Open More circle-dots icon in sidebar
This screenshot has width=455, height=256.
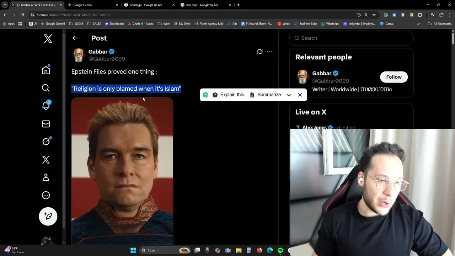(x=46, y=195)
